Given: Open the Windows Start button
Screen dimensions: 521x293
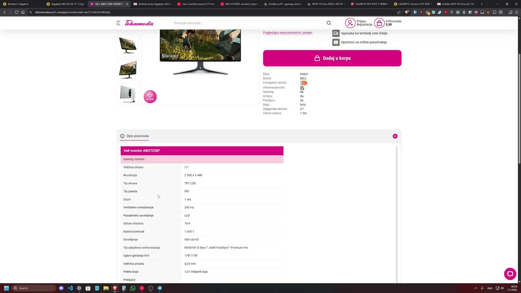Looking at the screenshot, I should [x=7, y=288].
